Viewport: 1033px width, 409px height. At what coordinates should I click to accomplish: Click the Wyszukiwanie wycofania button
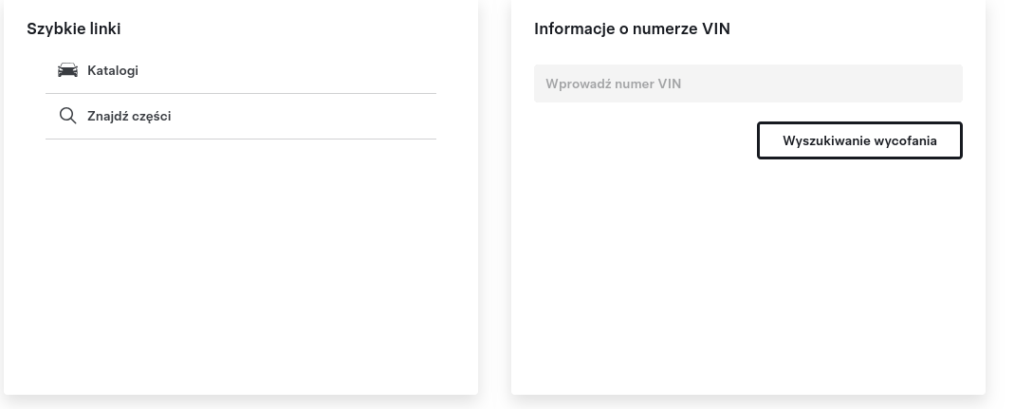(x=859, y=140)
